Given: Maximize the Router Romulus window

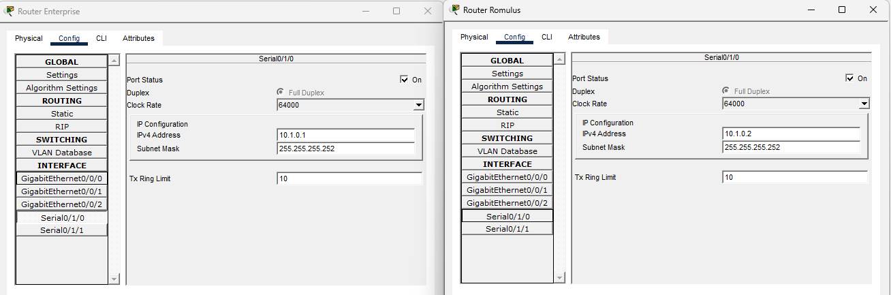Looking at the screenshot, I should point(842,10).
